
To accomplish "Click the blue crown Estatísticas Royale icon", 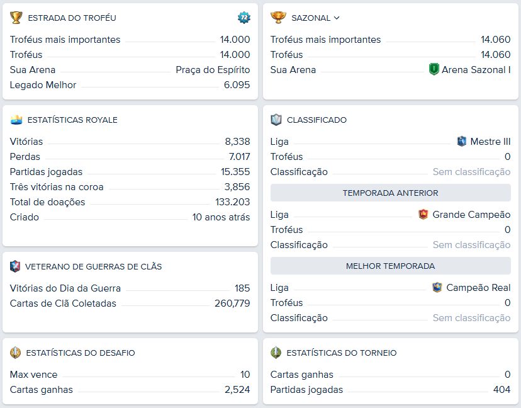I will pos(16,120).
